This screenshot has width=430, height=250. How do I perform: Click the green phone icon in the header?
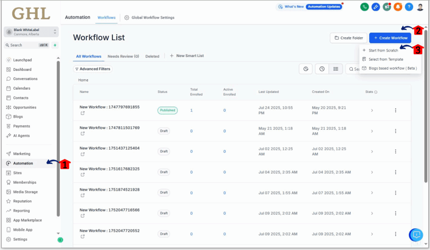click(364, 7)
